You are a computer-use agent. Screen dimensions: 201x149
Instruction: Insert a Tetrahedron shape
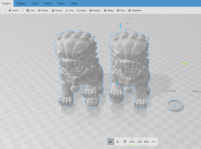135,10
